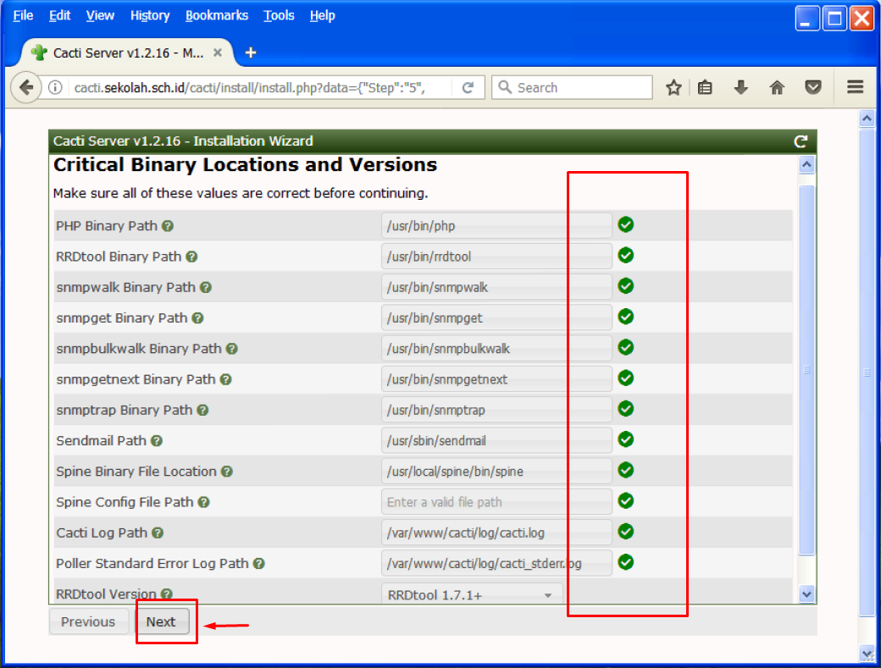Click help icon beside Cacti Log Path
The image size is (881, 668).
(x=158, y=533)
